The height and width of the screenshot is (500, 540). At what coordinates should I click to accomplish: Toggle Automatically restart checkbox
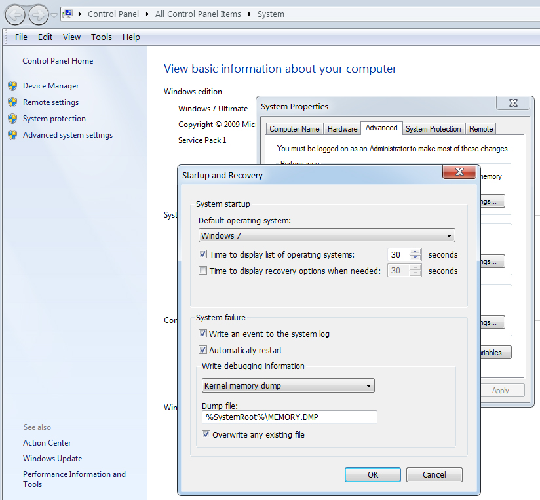203,350
